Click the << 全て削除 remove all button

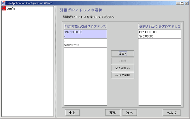[123, 75]
